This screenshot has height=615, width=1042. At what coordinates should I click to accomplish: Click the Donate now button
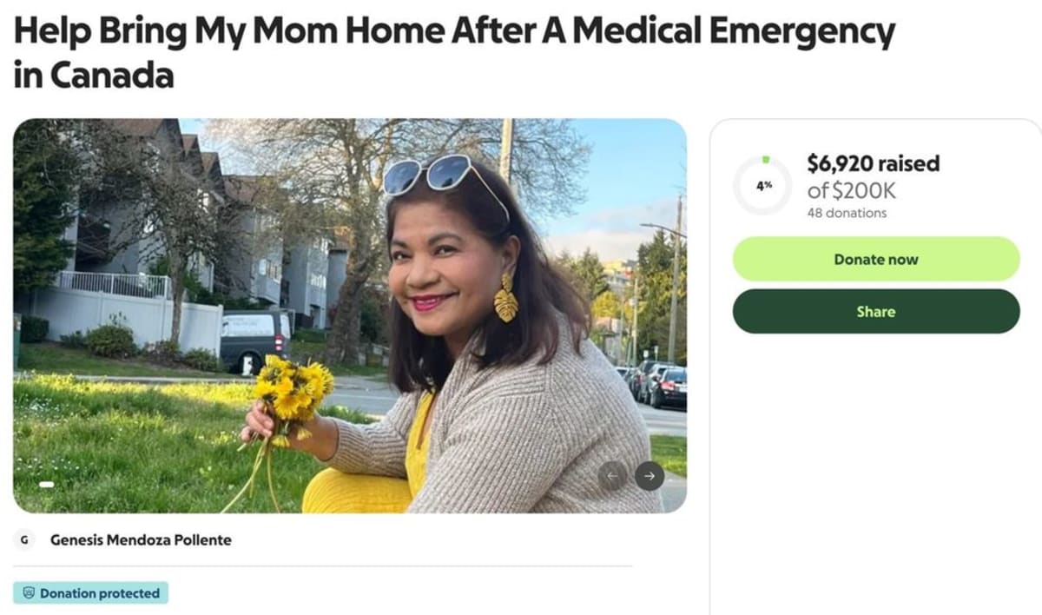click(875, 259)
